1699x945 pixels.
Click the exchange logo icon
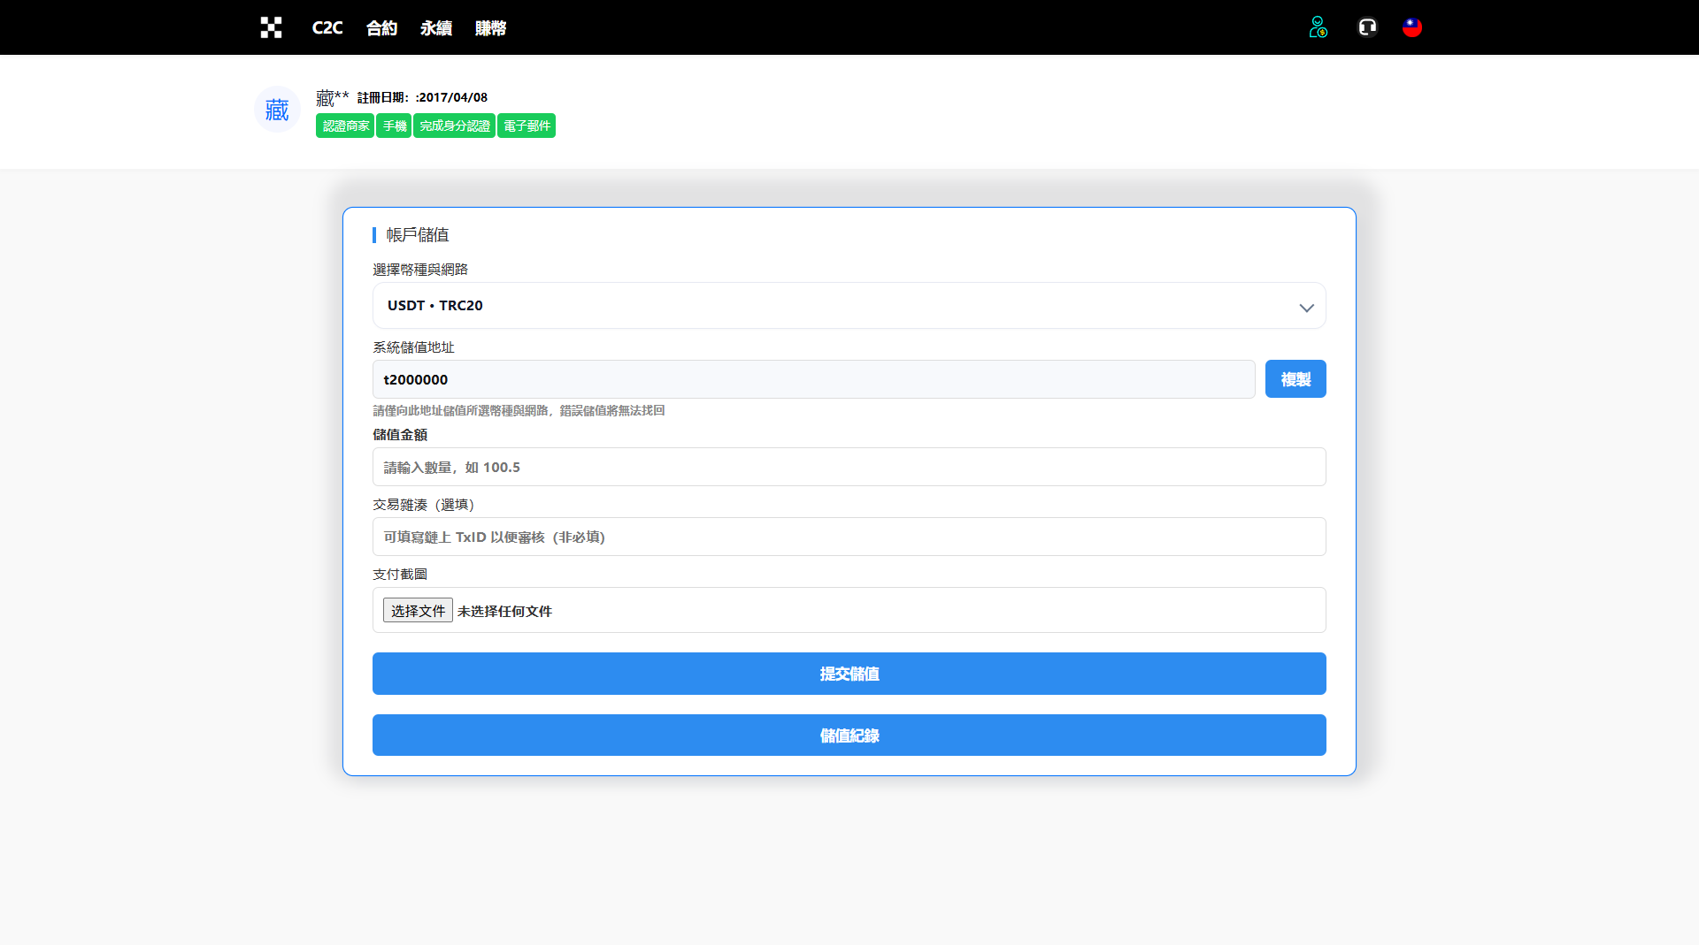[271, 27]
